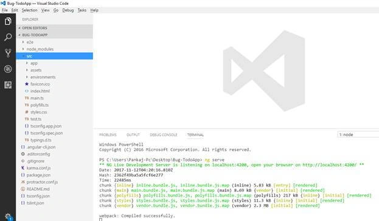The width and height of the screenshot is (379, 221).
Task: Click the TS icon beside test.ts
Action: [x=27, y=119]
